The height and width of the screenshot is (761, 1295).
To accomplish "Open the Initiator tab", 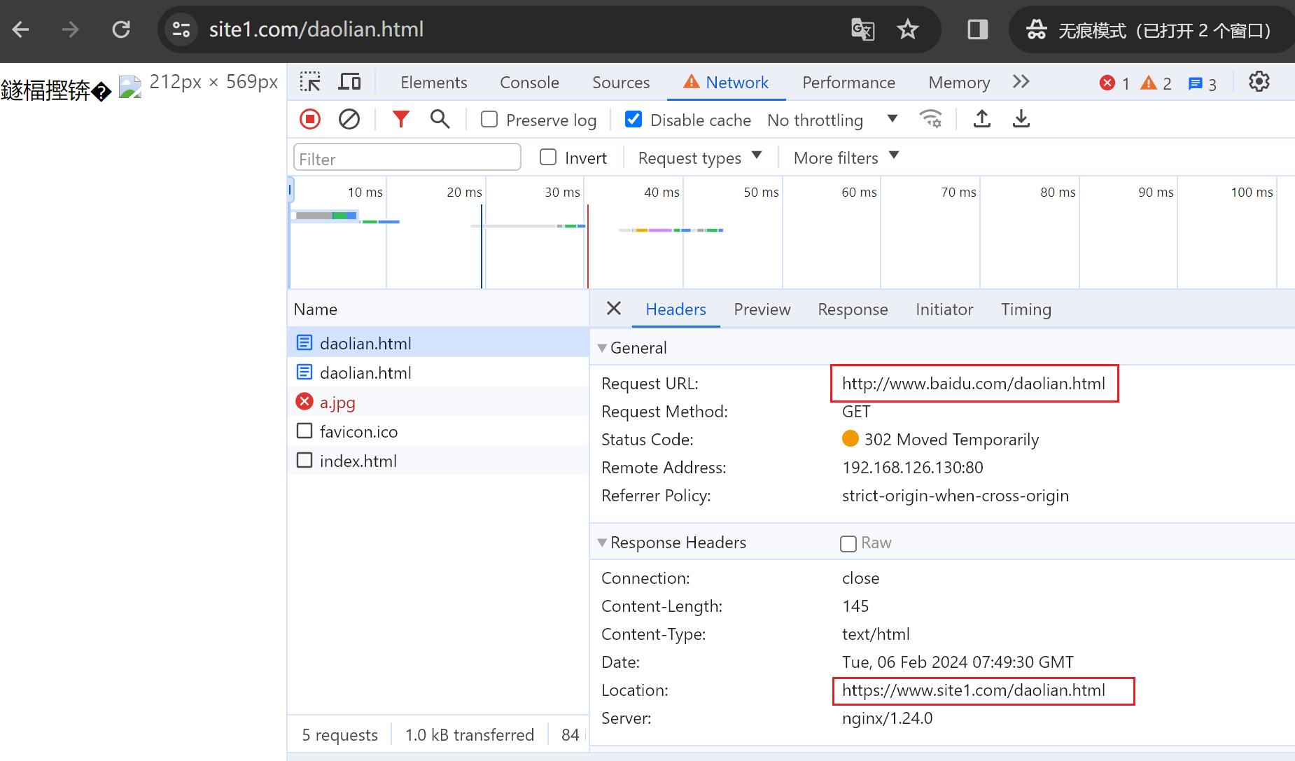I will tap(944, 309).
